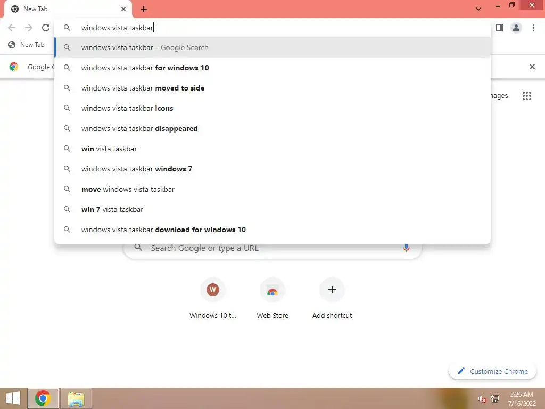Open the taskbar clock showing 2:26 AM
Image resolution: width=545 pixels, height=409 pixels.
click(522, 399)
